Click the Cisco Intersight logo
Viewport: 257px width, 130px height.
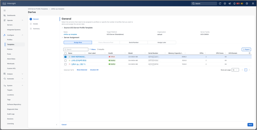tap(9, 4)
